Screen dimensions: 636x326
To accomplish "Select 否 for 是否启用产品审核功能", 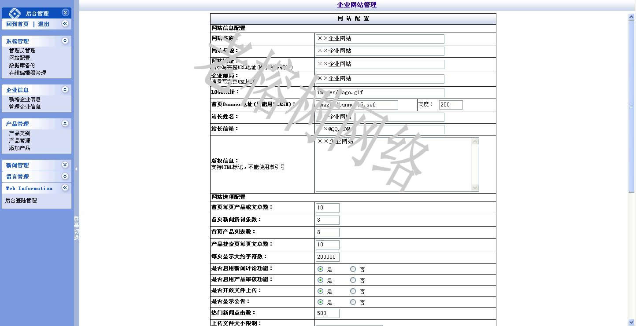I will tap(353, 280).
